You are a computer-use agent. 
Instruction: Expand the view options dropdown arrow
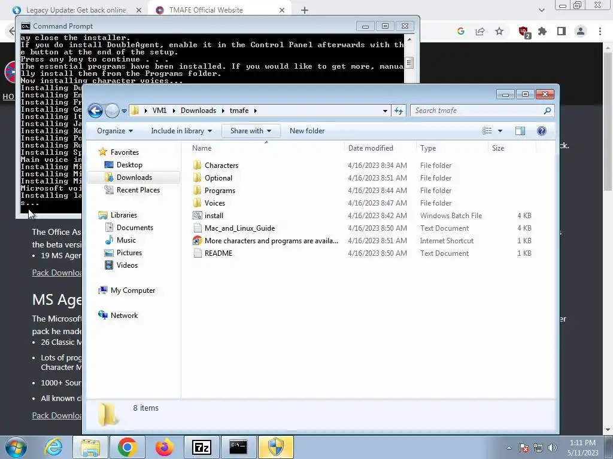point(500,131)
